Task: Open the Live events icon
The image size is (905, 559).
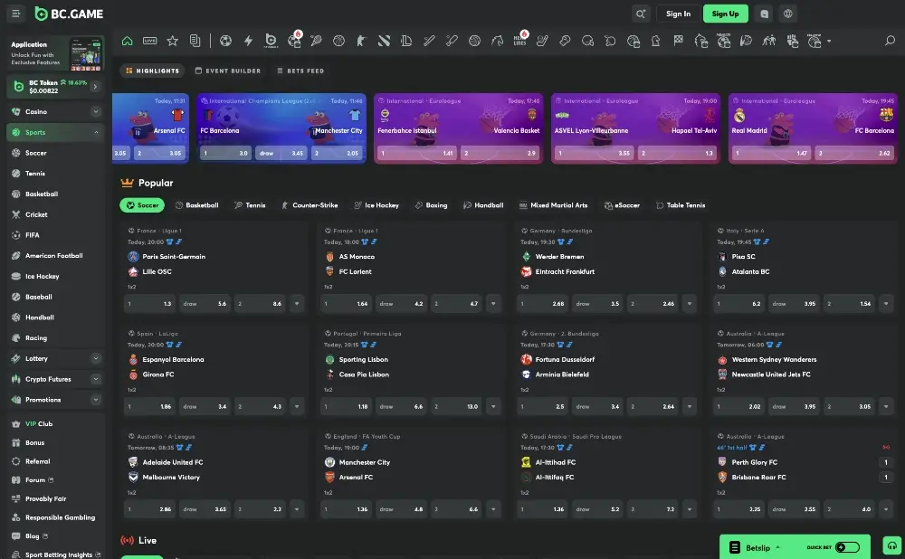Action: pyautogui.click(x=149, y=41)
